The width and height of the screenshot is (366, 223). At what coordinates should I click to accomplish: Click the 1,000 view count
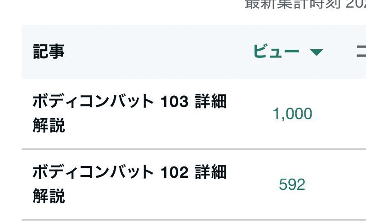pyautogui.click(x=292, y=114)
